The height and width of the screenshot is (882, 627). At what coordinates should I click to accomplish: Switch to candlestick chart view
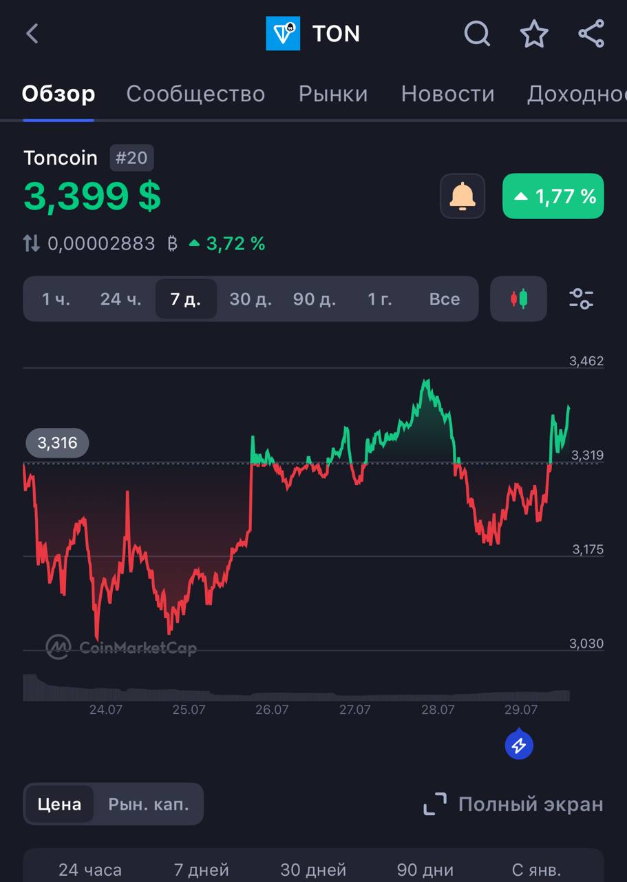pyautogui.click(x=518, y=299)
